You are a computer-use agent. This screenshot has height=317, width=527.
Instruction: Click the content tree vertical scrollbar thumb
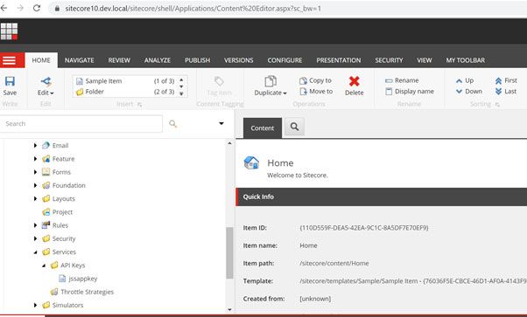pos(229,253)
